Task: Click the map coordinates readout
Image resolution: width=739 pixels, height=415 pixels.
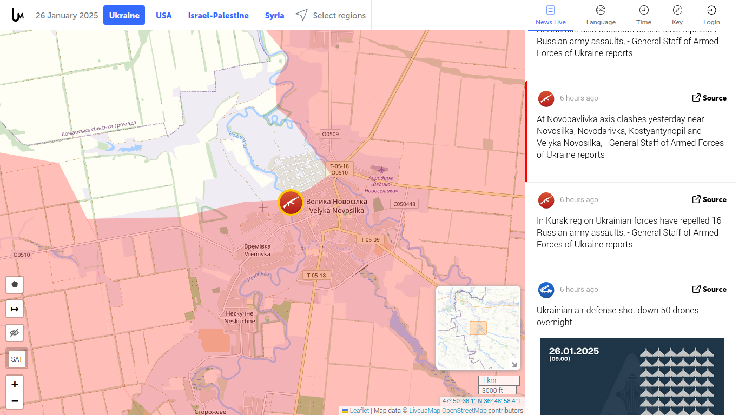Action: pyautogui.click(x=483, y=401)
